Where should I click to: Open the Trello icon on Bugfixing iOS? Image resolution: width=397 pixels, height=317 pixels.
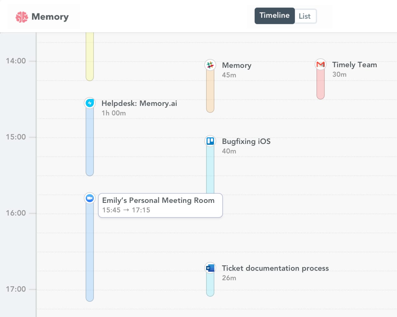[x=210, y=141]
